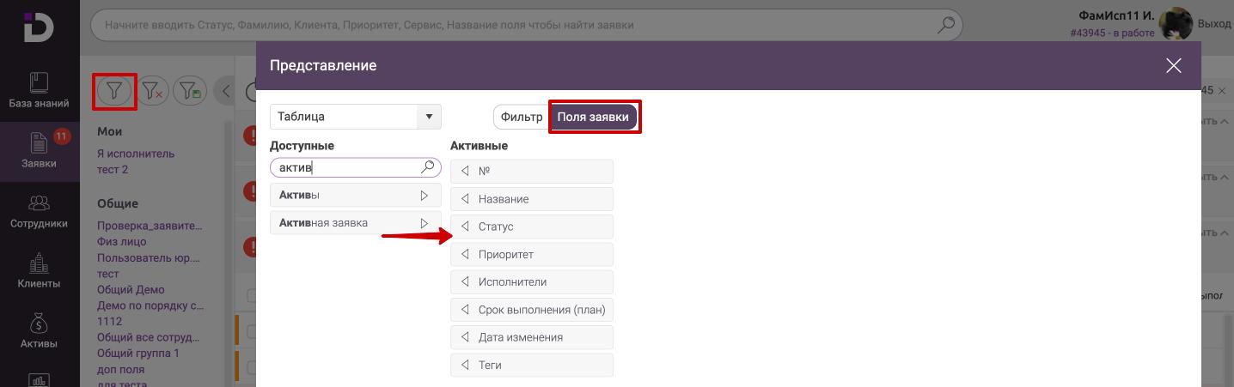Screen dimensions: 1234x387
Task: Open the Общий Демо saved filter
Action: point(131,290)
